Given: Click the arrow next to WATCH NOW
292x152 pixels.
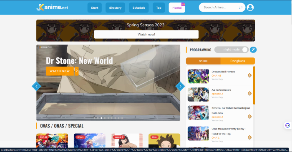Looking at the screenshot, I should pos(76,71).
